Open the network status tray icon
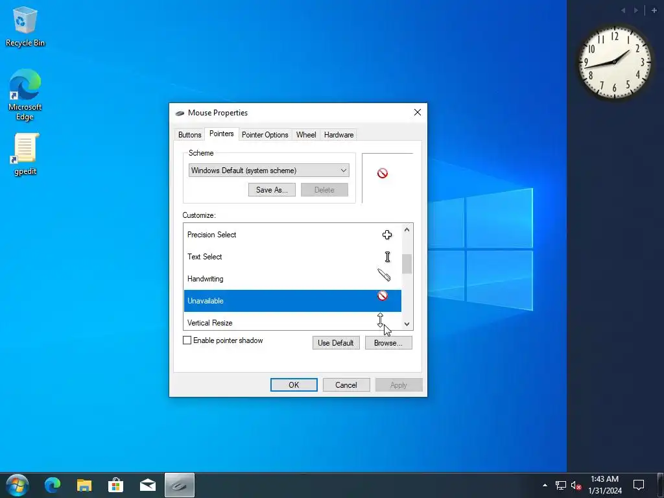This screenshot has height=498, width=664. (x=561, y=485)
